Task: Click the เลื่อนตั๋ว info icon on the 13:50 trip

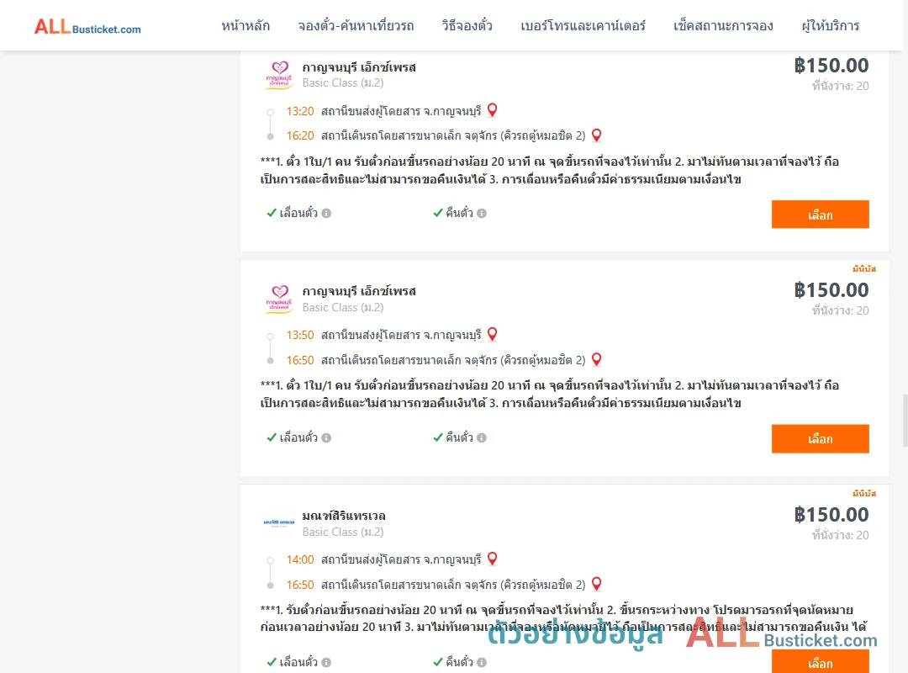Action: pos(326,437)
